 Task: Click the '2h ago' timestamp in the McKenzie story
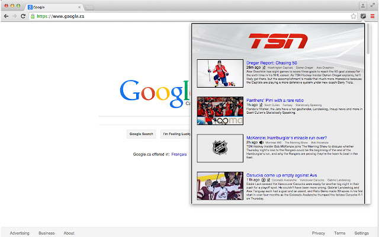[252, 142]
